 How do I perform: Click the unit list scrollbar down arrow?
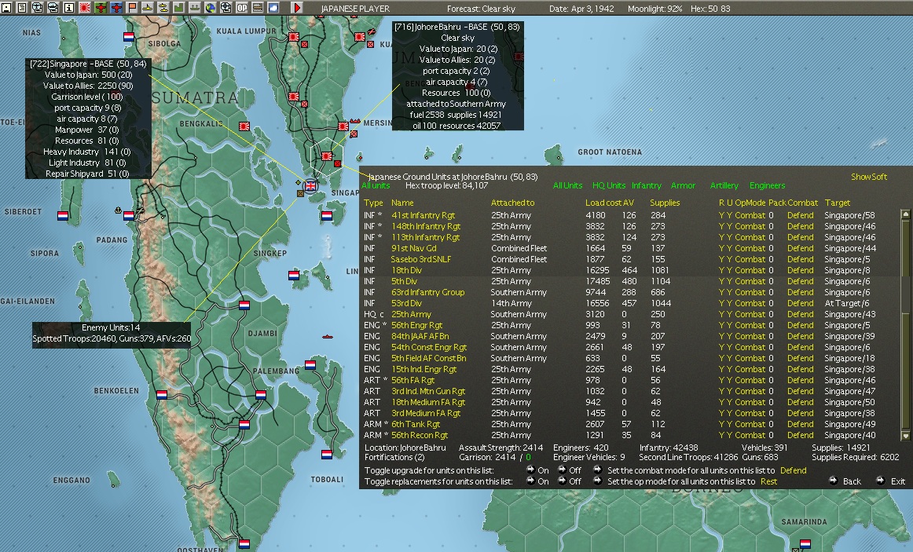[x=905, y=436]
